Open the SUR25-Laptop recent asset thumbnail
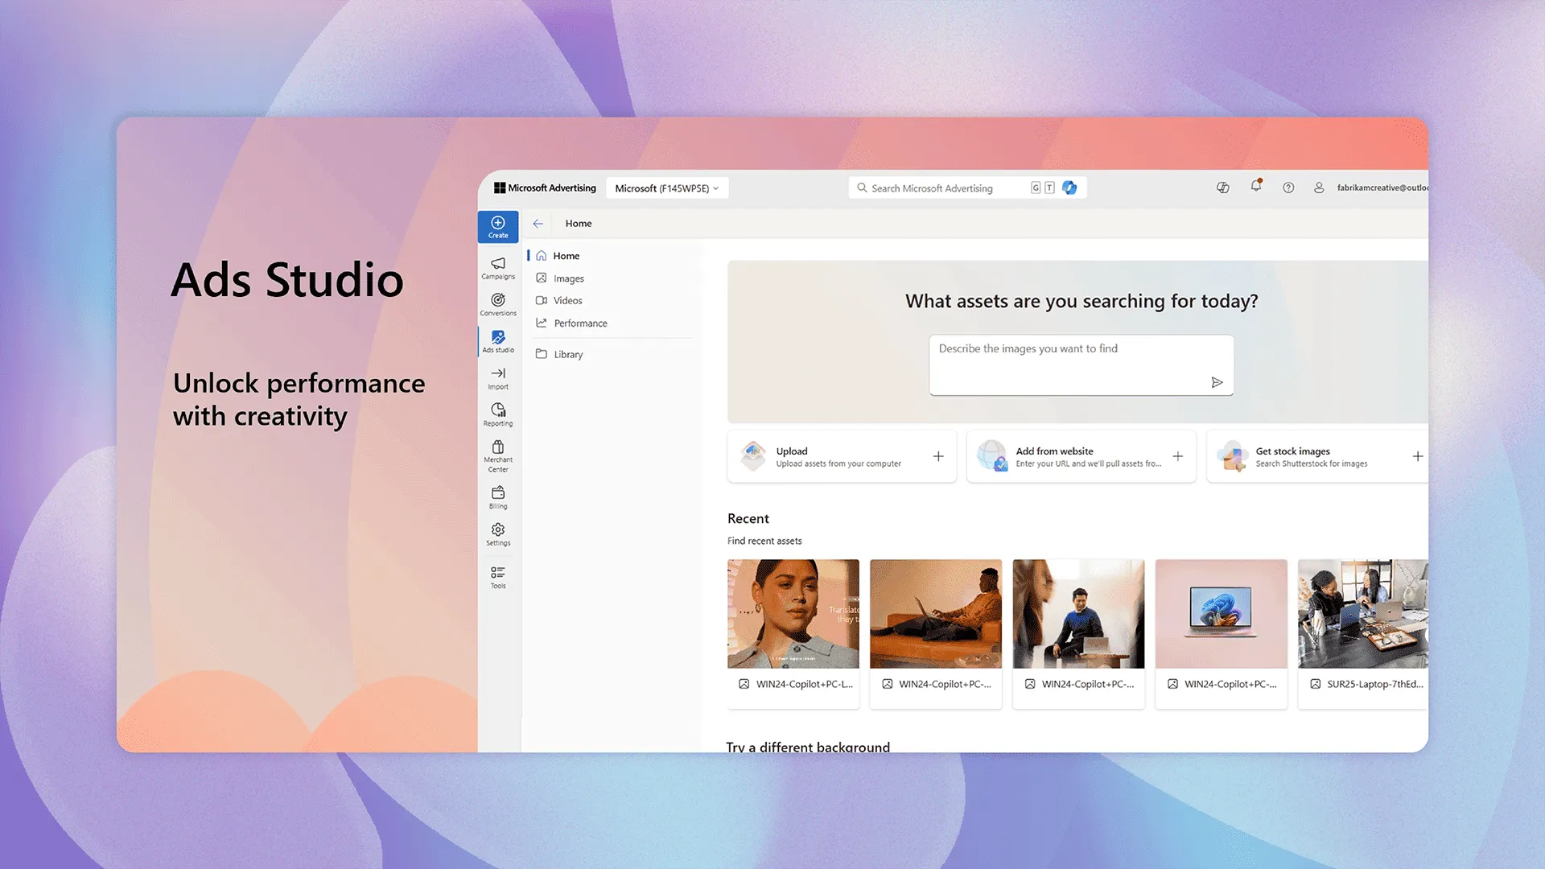The width and height of the screenshot is (1545, 869). (x=1362, y=614)
